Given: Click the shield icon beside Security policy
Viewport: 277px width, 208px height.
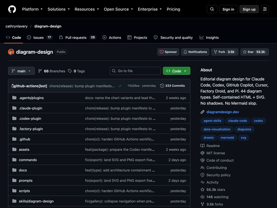Looking at the screenshot, I should [203, 175].
